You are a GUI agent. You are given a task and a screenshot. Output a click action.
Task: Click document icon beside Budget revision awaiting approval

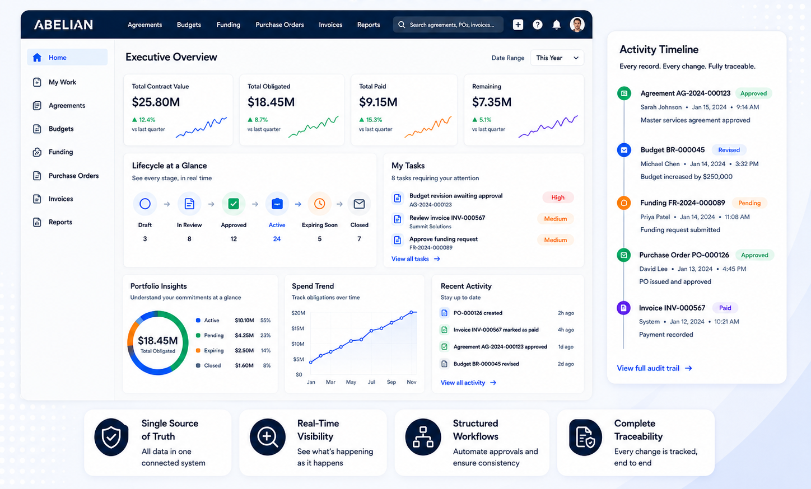397,198
